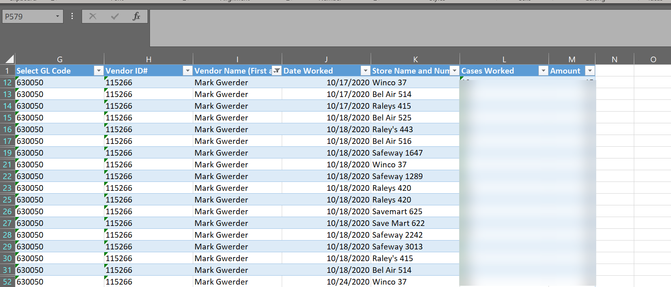Select column O header
The height and width of the screenshot is (287, 671).
[x=653, y=59]
